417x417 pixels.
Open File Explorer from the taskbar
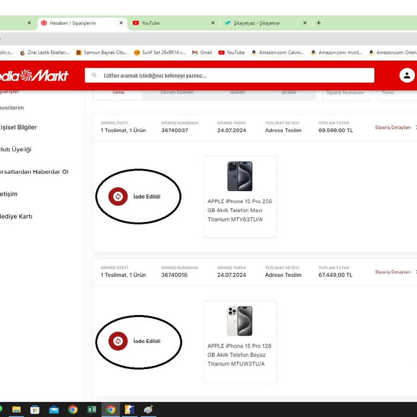[16, 409]
